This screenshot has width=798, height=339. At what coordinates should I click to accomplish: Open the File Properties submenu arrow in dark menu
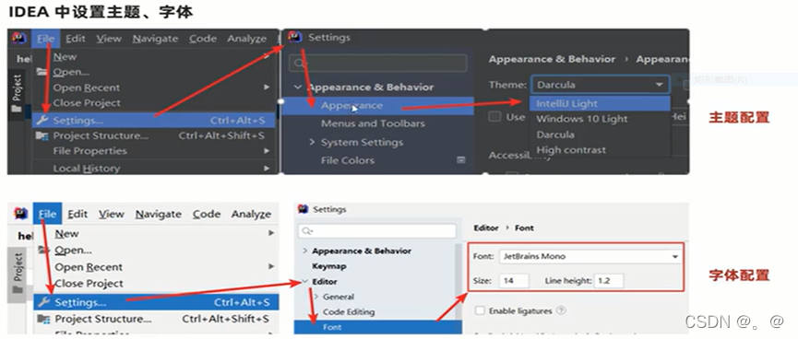click(x=267, y=151)
